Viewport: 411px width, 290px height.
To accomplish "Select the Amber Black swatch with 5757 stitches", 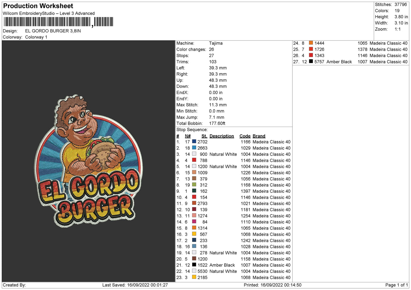I will point(311,61).
